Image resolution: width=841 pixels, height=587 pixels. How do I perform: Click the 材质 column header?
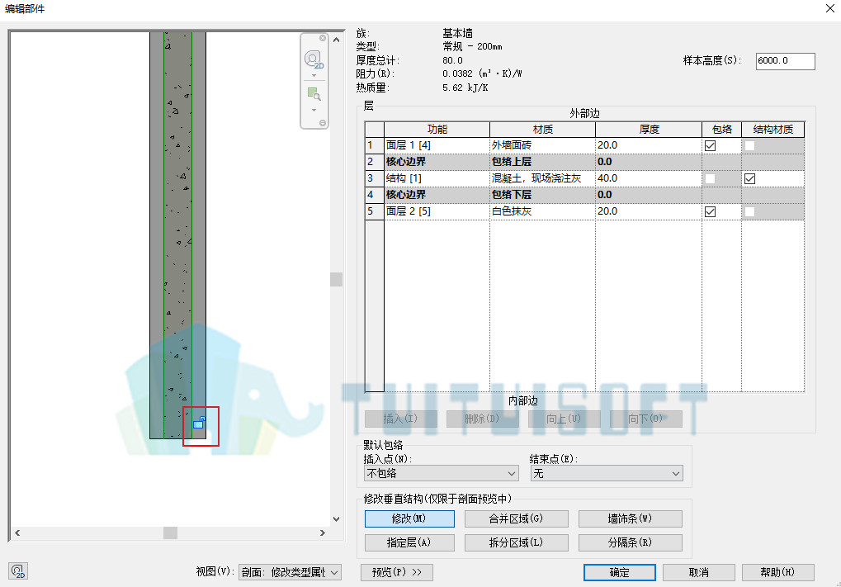pyautogui.click(x=542, y=130)
